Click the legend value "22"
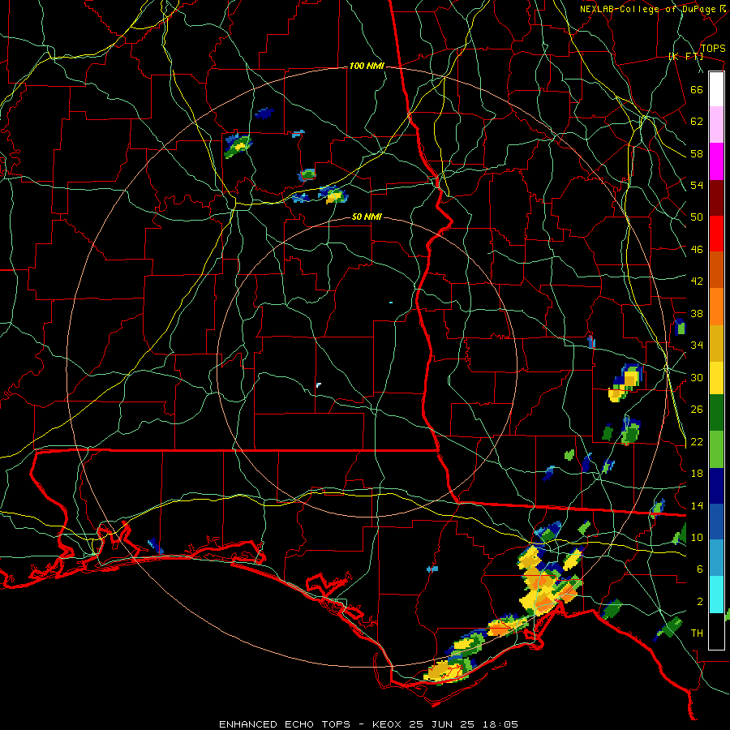The height and width of the screenshot is (730, 730). click(x=697, y=442)
